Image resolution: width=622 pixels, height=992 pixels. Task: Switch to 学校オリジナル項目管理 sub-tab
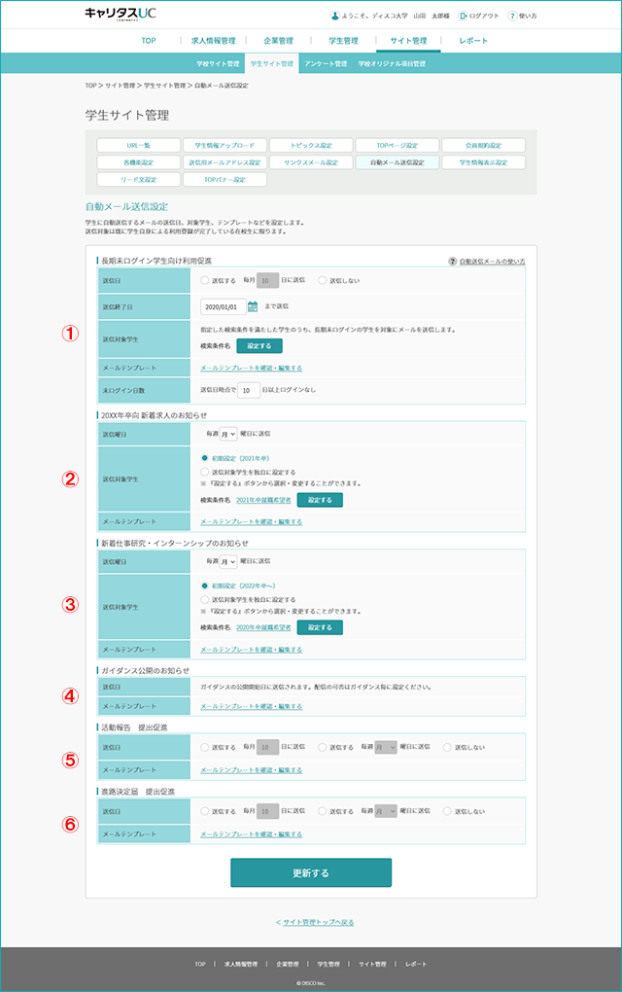click(392, 64)
